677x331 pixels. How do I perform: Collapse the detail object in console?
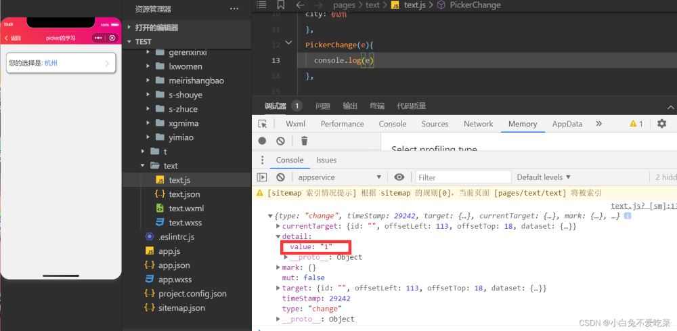278,236
